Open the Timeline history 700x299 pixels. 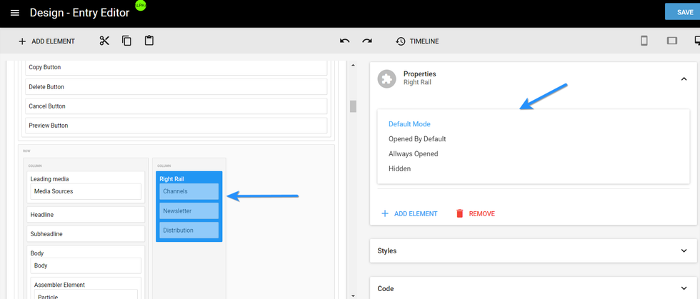coord(417,41)
